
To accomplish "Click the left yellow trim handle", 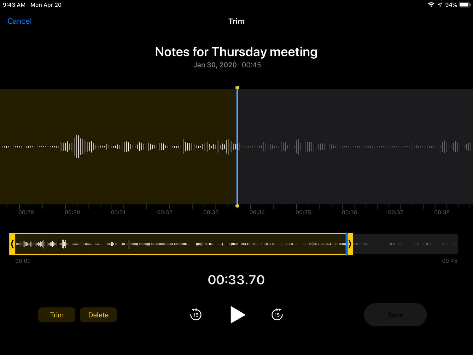I will pyautogui.click(x=12, y=244).
